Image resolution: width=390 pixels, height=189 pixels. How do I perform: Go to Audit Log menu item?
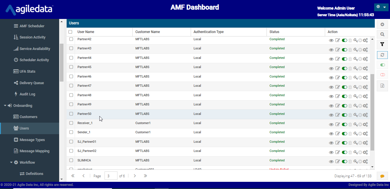point(27,94)
